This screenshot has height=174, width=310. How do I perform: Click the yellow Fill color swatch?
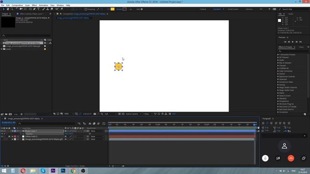click(112, 9)
